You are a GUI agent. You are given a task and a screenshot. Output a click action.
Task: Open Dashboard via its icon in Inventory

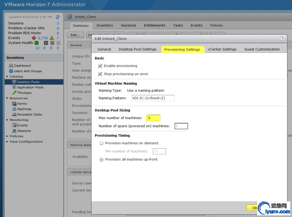coord(11,65)
